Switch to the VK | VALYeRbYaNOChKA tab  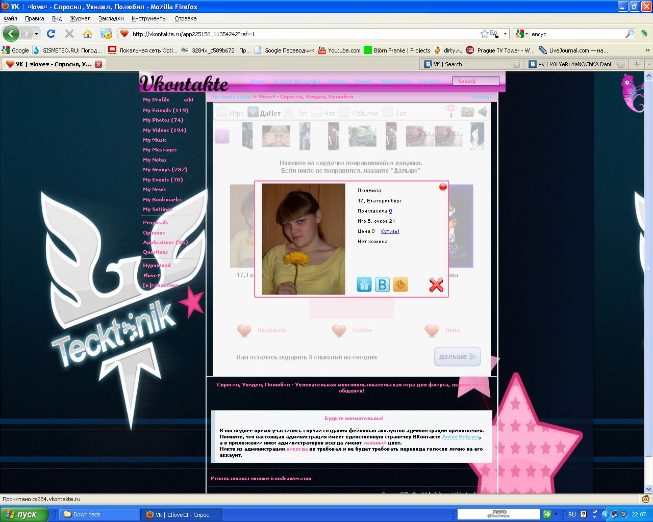[576, 64]
